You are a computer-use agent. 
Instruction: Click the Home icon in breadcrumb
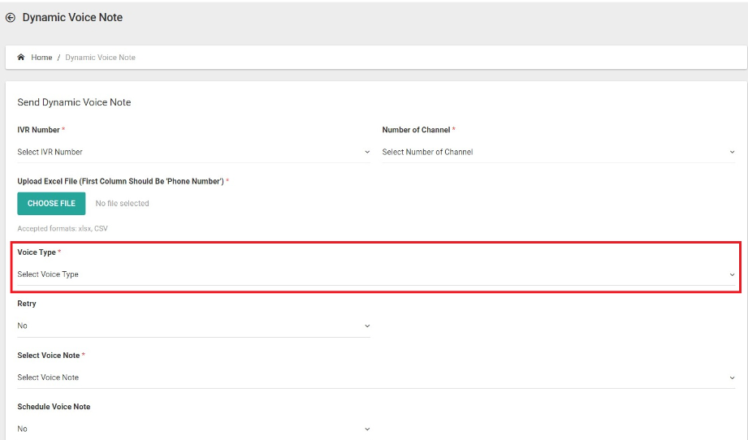tap(20, 57)
